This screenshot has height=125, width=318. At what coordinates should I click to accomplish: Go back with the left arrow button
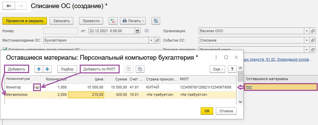[9, 6]
